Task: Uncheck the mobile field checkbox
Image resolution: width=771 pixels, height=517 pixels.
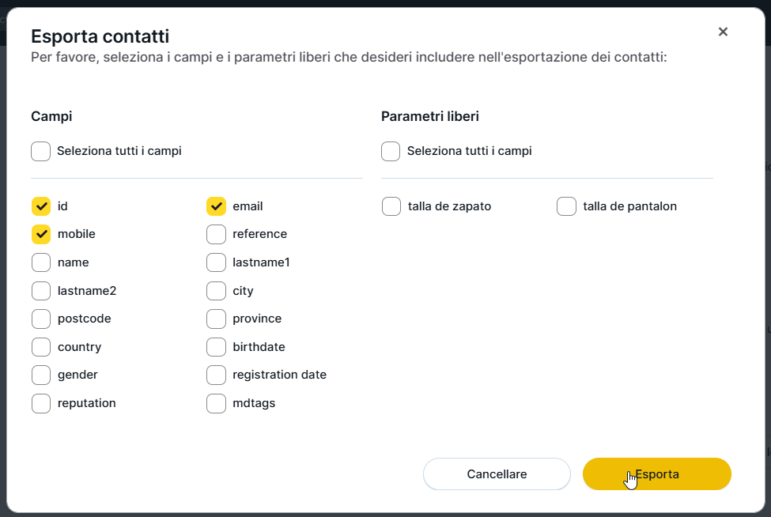Action: [41, 235]
